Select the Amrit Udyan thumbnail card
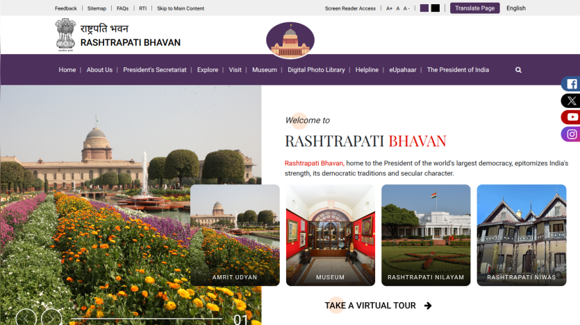This screenshot has height=325, width=580. pyautogui.click(x=235, y=235)
